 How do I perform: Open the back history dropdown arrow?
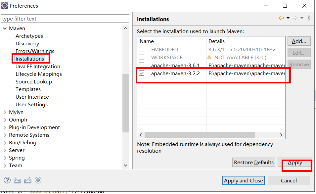(288, 18)
